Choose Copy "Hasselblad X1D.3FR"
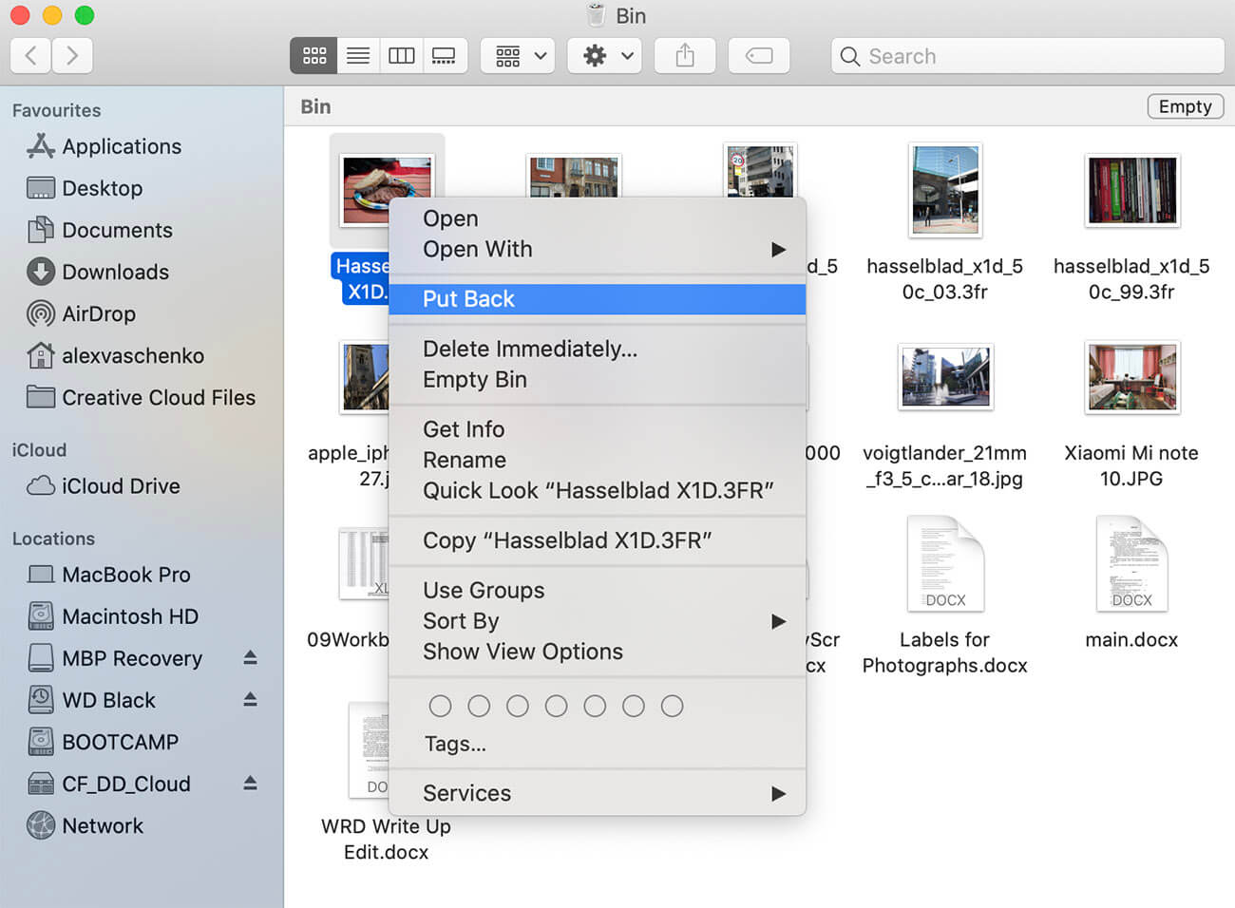This screenshot has width=1235, height=908. click(598, 540)
